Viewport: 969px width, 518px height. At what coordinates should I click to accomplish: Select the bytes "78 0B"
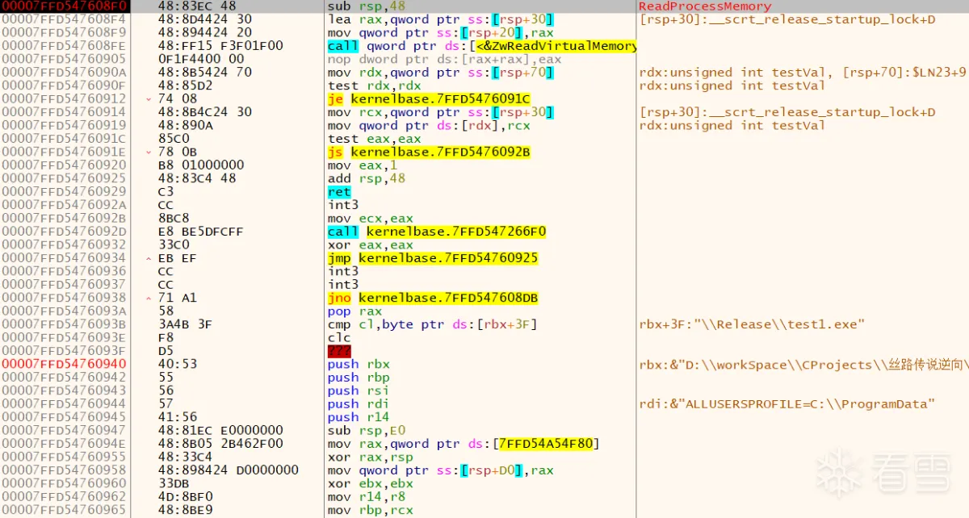178,152
